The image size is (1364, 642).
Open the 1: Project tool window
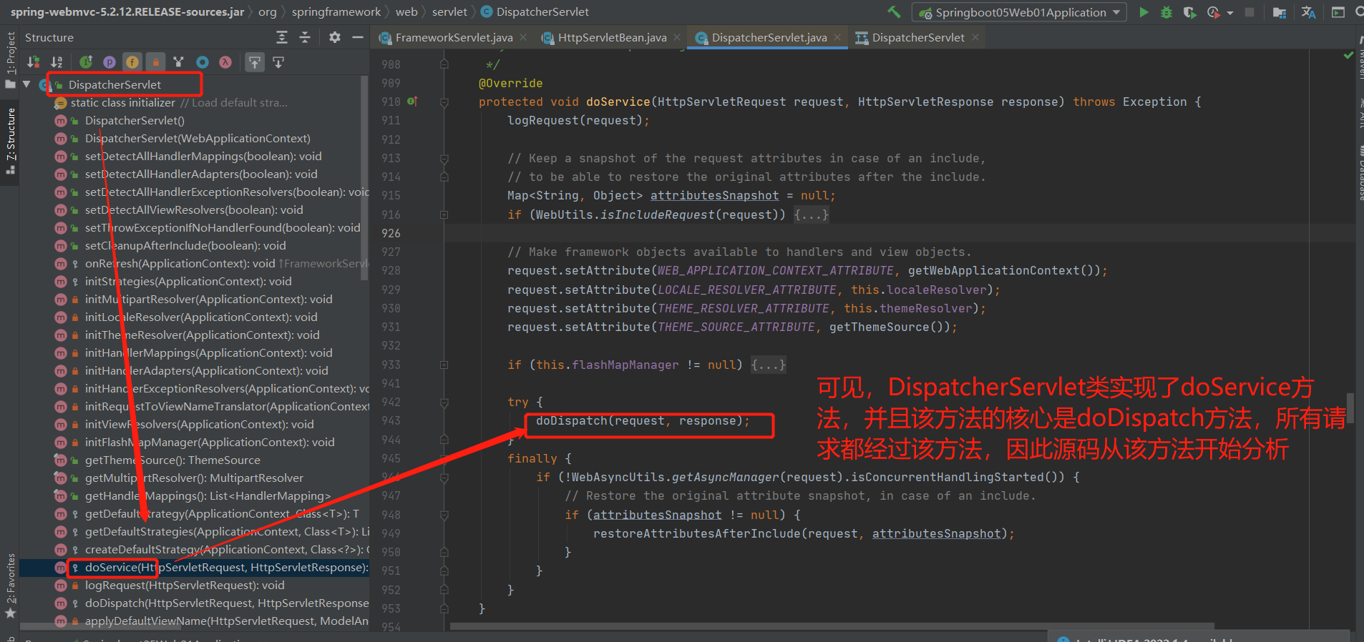click(10, 60)
